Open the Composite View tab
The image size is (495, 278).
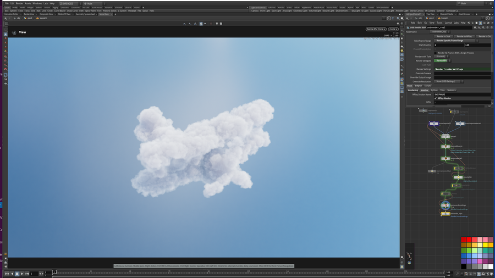pos(46,14)
